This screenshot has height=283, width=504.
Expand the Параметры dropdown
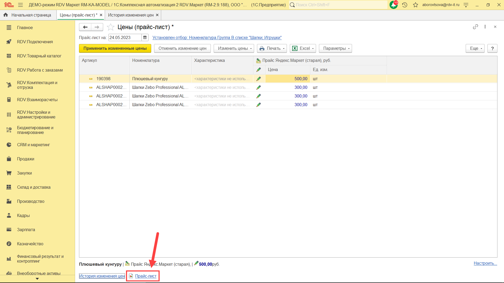coord(335,48)
